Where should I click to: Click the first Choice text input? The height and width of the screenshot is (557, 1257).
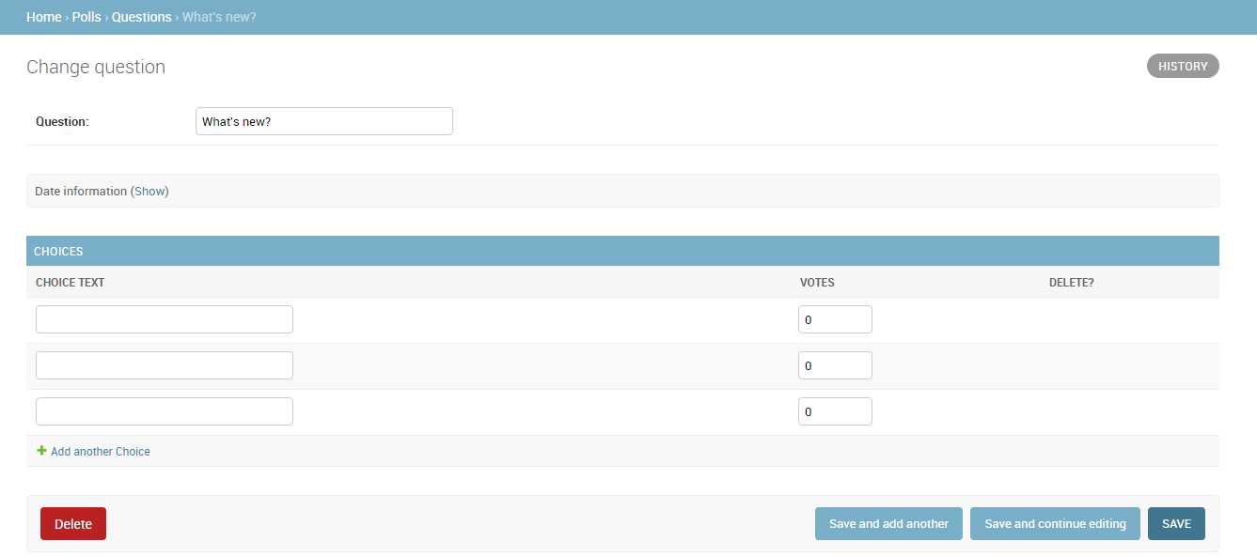[x=165, y=319]
